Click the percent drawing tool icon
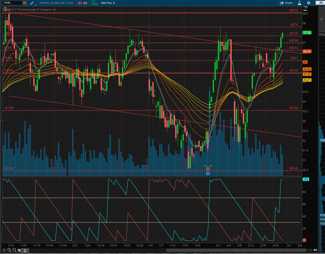 point(19,250)
